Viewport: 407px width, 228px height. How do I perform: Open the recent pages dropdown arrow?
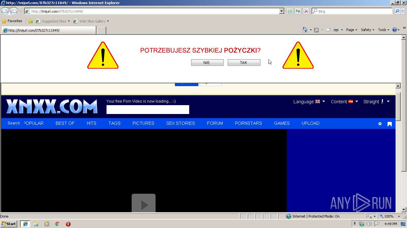(21, 11)
